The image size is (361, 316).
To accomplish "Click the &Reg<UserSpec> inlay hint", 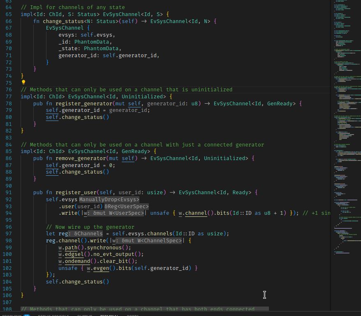I will click(127, 207).
